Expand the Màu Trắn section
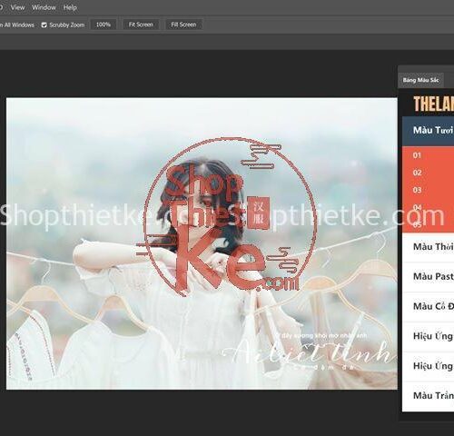The image size is (454, 436). pos(429,396)
